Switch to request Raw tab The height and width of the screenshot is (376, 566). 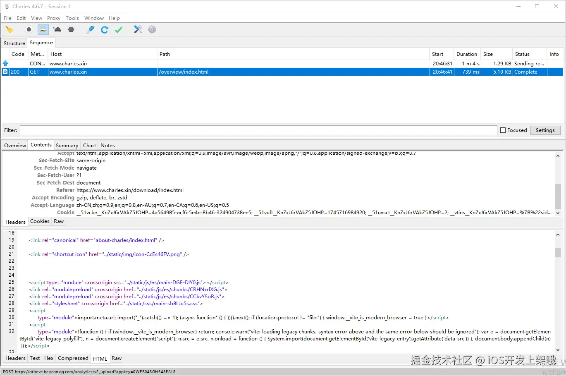tap(59, 221)
